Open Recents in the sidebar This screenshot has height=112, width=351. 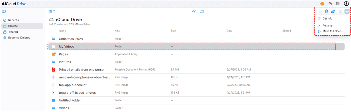click(x=22, y=20)
